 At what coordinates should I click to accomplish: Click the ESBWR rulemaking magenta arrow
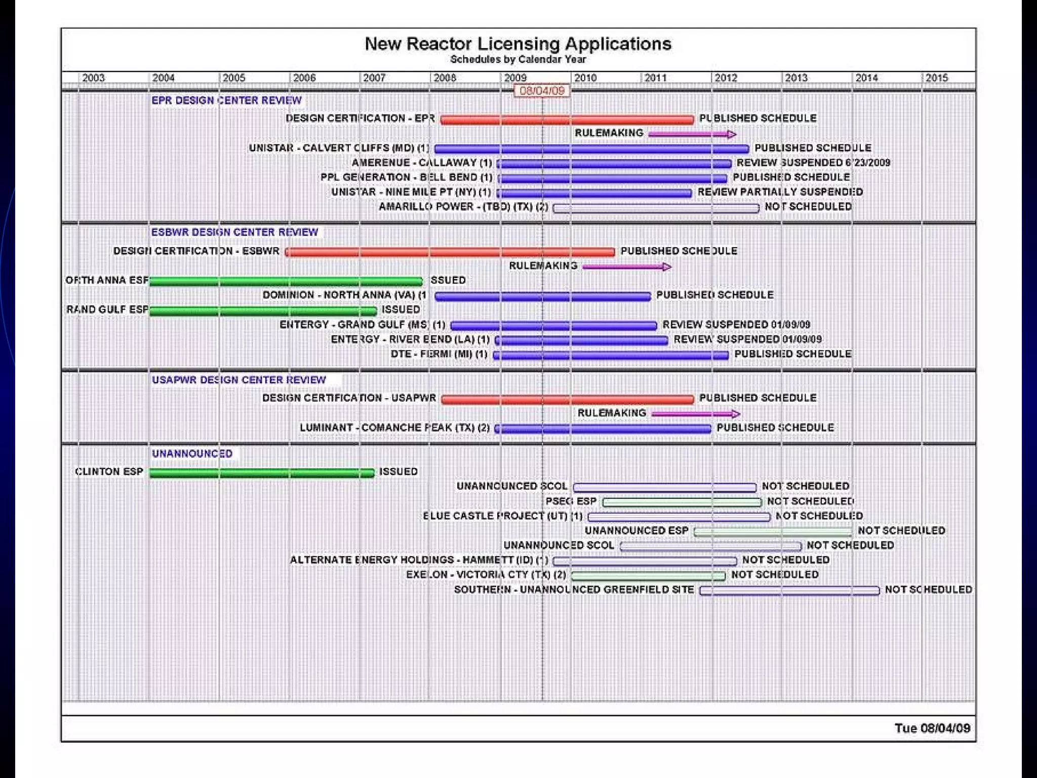click(627, 266)
